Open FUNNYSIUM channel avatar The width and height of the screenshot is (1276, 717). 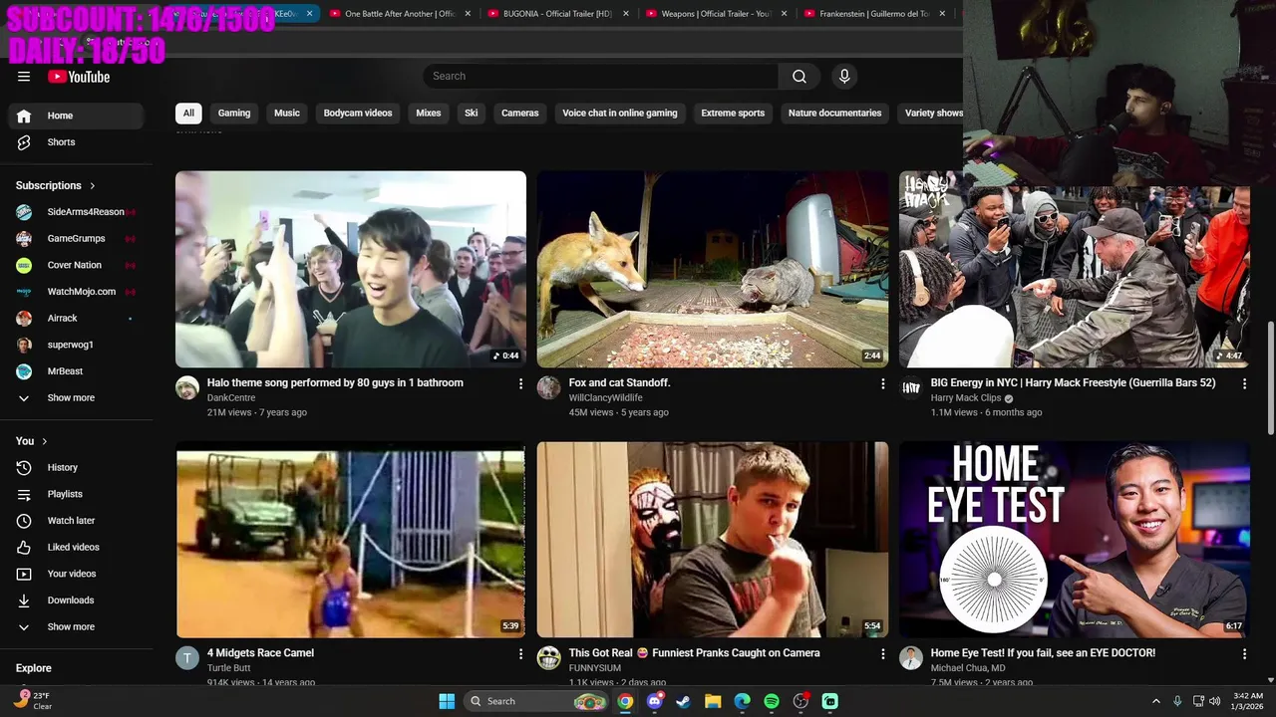pyautogui.click(x=549, y=658)
